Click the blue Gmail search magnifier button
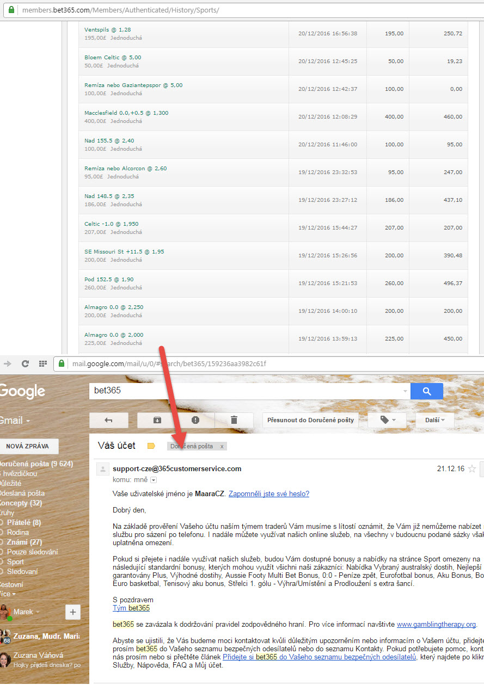484x685 pixels. click(x=426, y=391)
